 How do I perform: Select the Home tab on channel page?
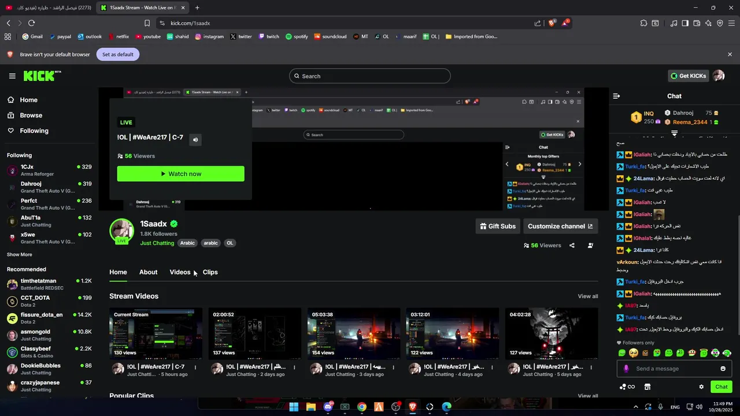118,272
